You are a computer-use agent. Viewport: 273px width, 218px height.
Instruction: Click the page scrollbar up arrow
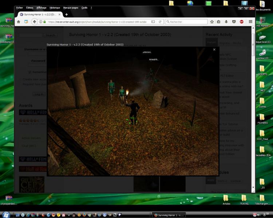(x=253, y=28)
